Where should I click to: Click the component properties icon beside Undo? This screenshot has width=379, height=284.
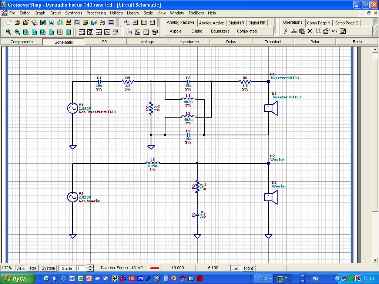click(x=326, y=31)
